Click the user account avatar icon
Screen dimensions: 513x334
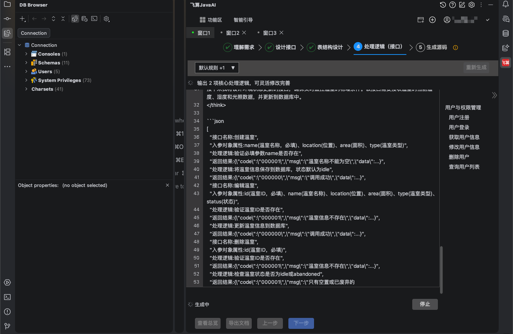(447, 20)
